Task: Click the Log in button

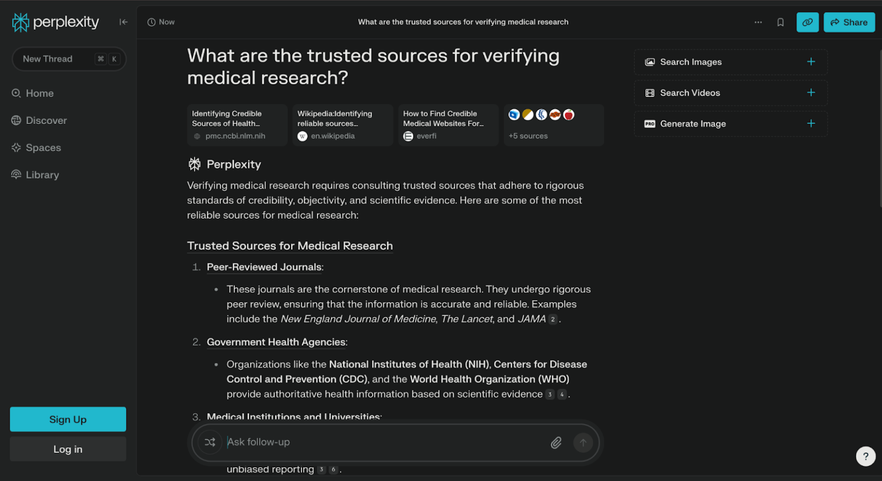Action: [x=67, y=449]
